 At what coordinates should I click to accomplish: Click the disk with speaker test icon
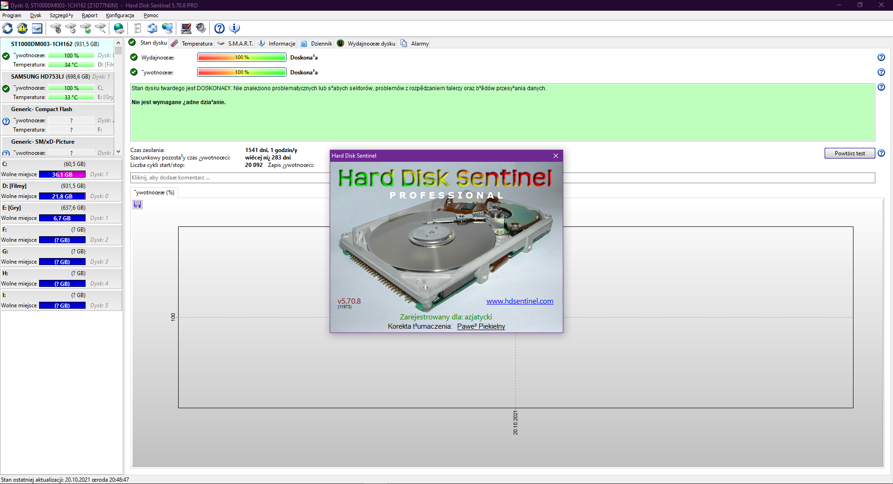tap(56, 28)
